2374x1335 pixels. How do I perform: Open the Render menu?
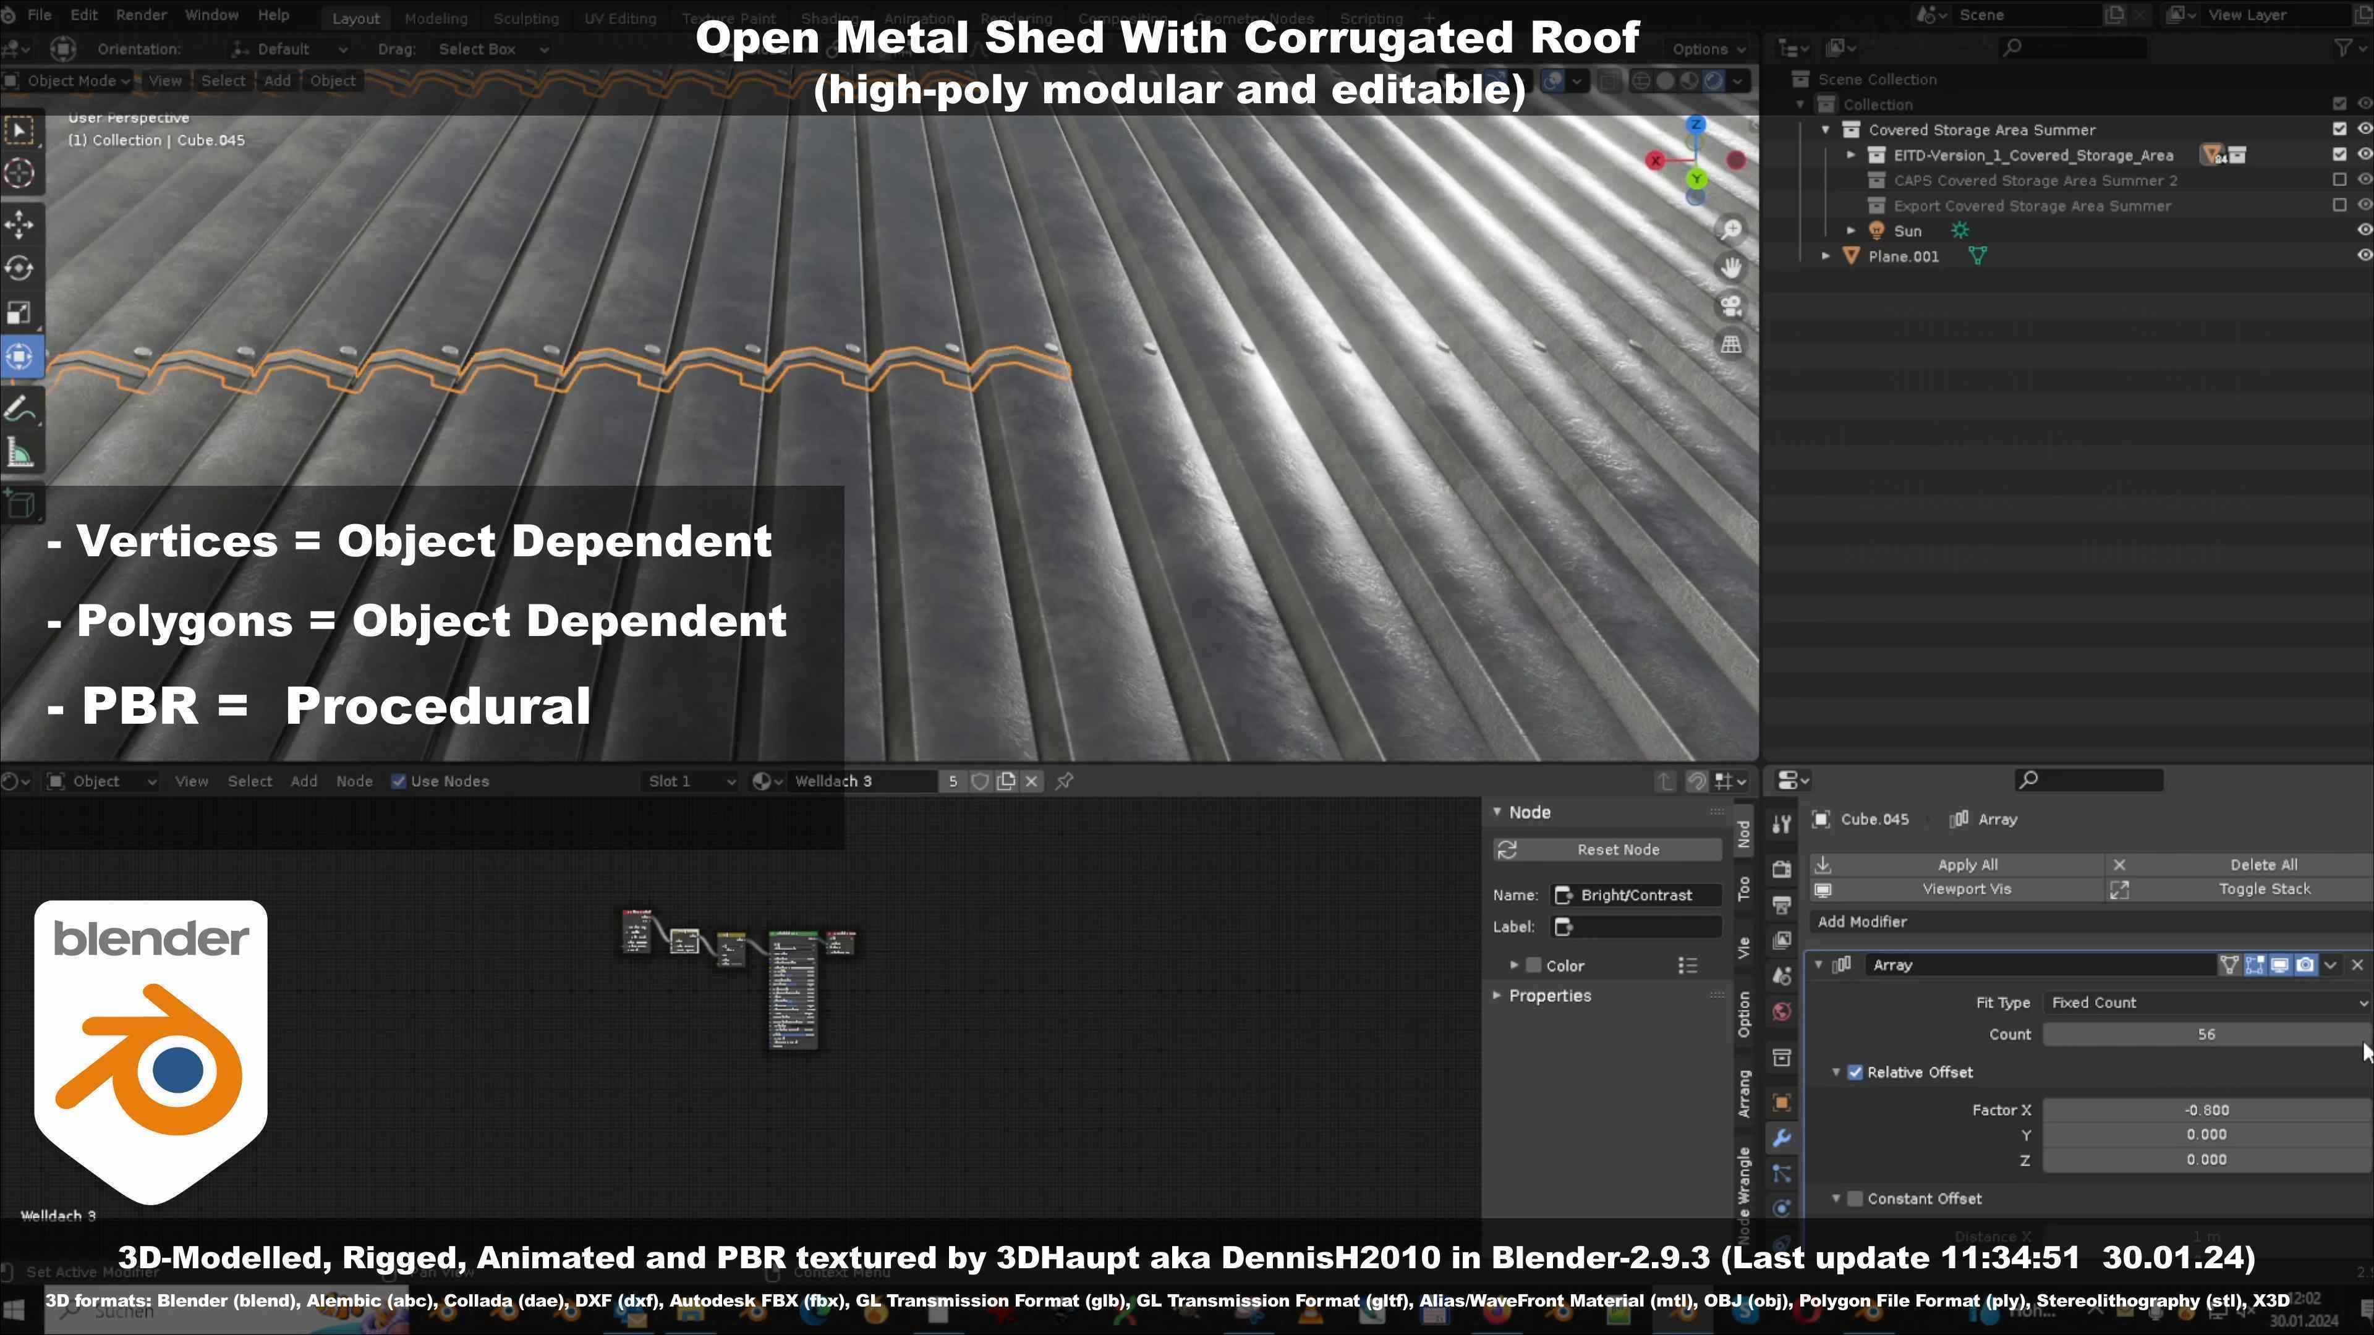point(141,15)
